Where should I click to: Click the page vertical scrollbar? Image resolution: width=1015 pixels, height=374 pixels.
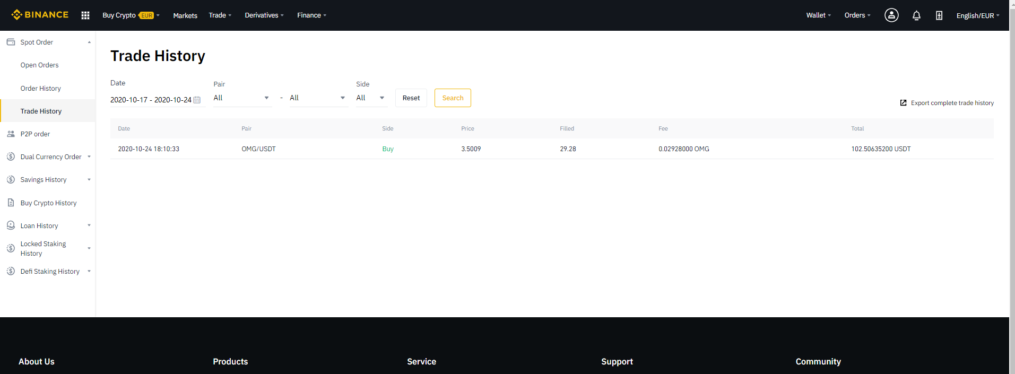click(x=1012, y=187)
